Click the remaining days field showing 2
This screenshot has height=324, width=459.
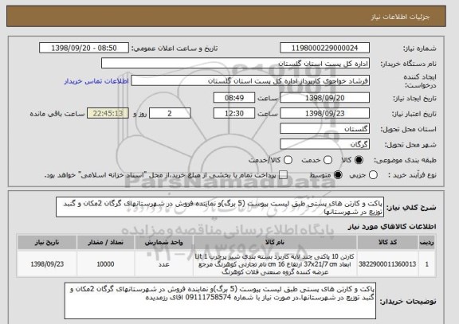coord(170,113)
